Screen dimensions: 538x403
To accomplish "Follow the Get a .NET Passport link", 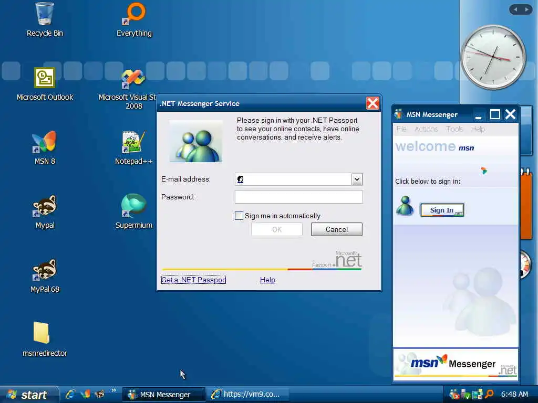I will 193,280.
